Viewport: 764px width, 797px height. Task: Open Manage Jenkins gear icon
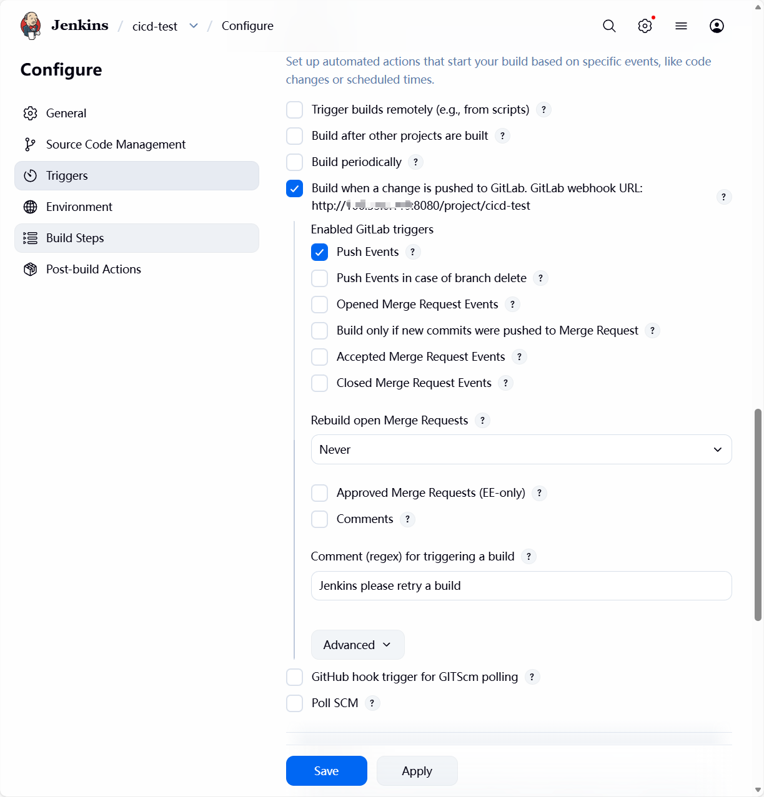click(645, 26)
